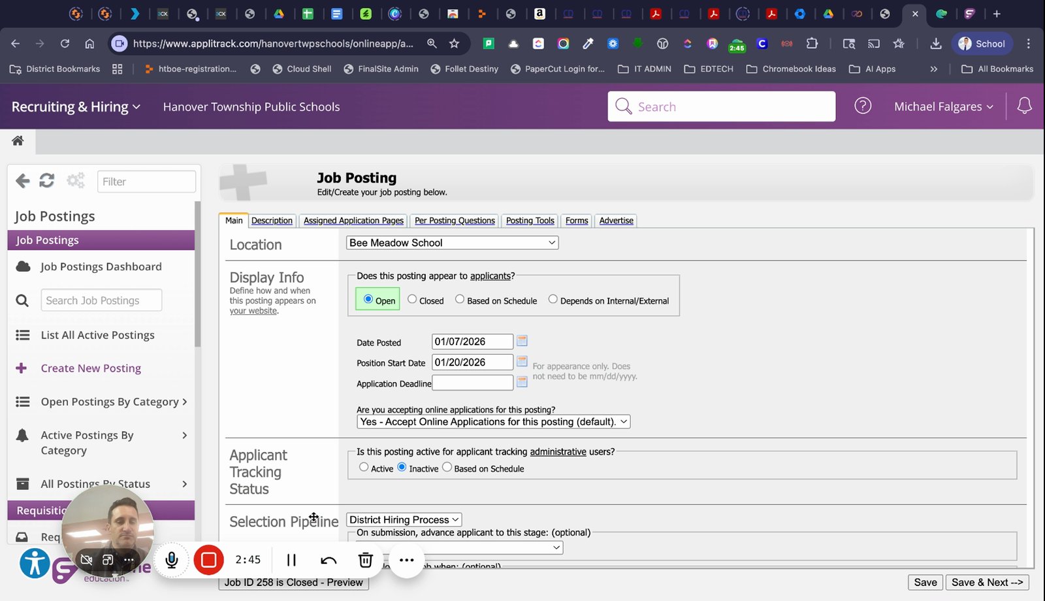Open the District Hiring Process dropdown
Screen dimensions: 1045x601
tap(404, 520)
